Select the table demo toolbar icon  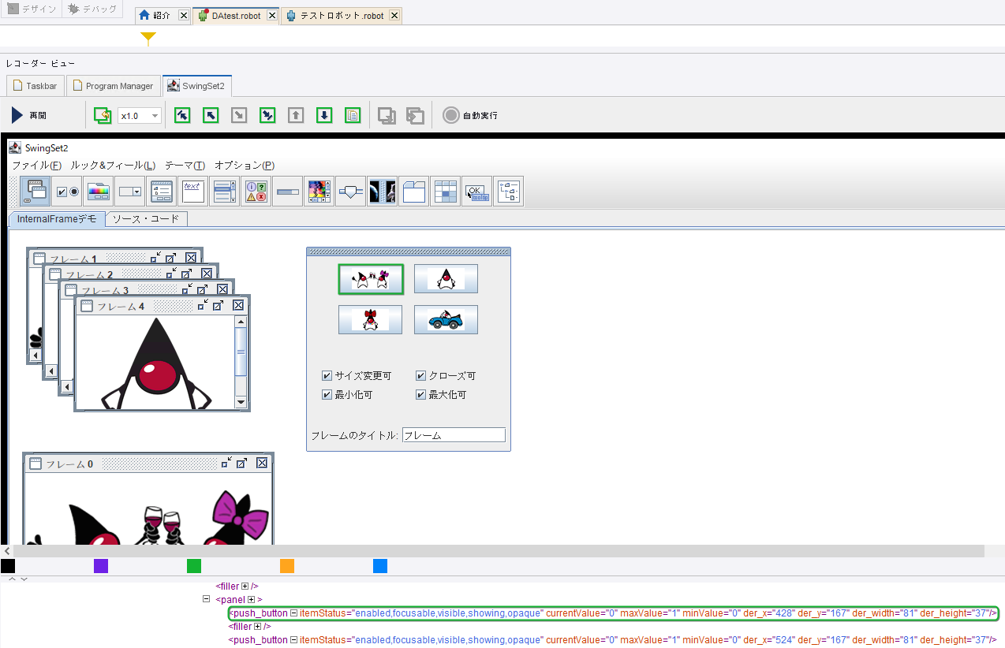[446, 192]
